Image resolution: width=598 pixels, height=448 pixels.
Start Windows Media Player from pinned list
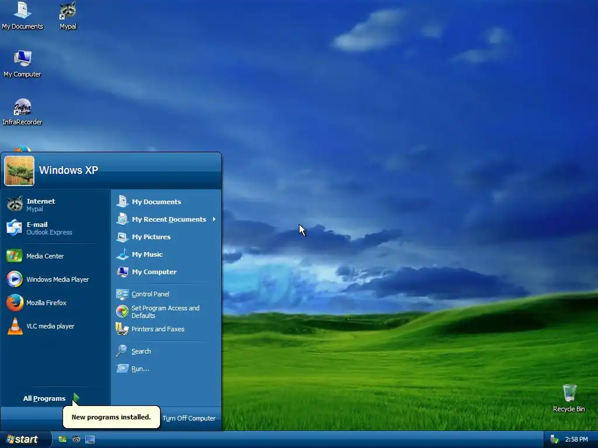(x=55, y=279)
